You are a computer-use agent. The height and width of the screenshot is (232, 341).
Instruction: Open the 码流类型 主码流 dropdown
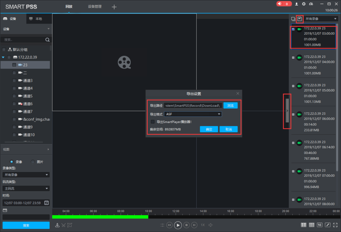(x=26, y=188)
